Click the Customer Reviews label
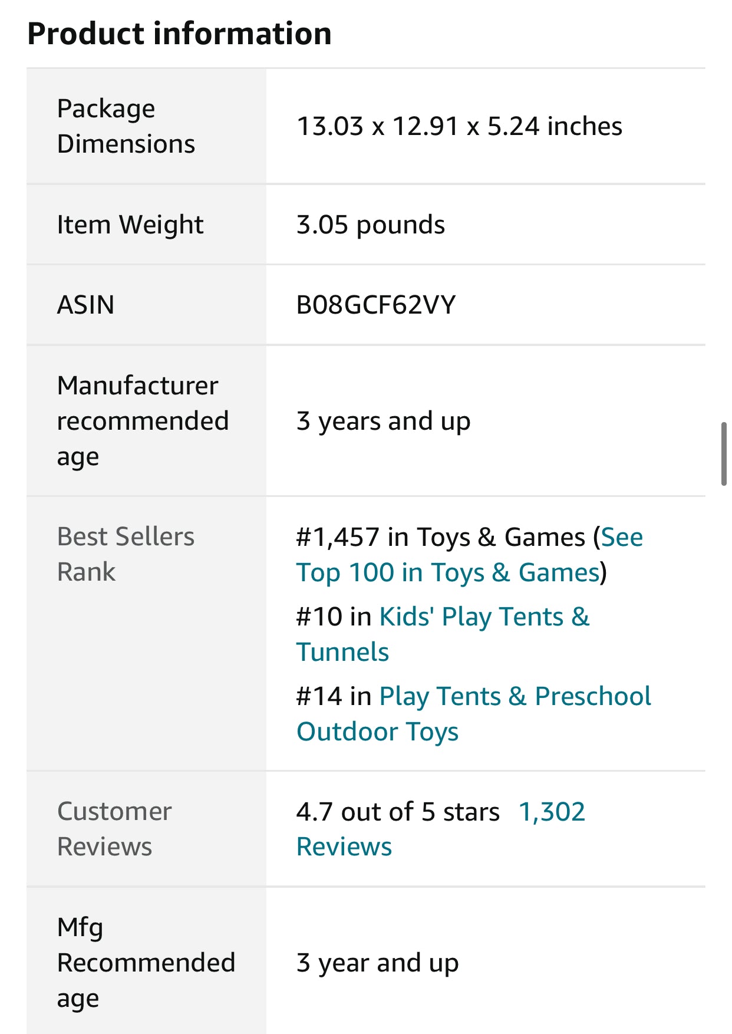The image size is (732, 1034). 114,829
